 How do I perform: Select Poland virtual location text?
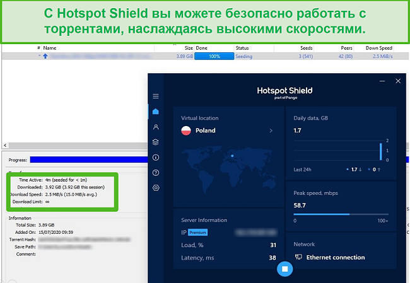pyautogui.click(x=205, y=130)
